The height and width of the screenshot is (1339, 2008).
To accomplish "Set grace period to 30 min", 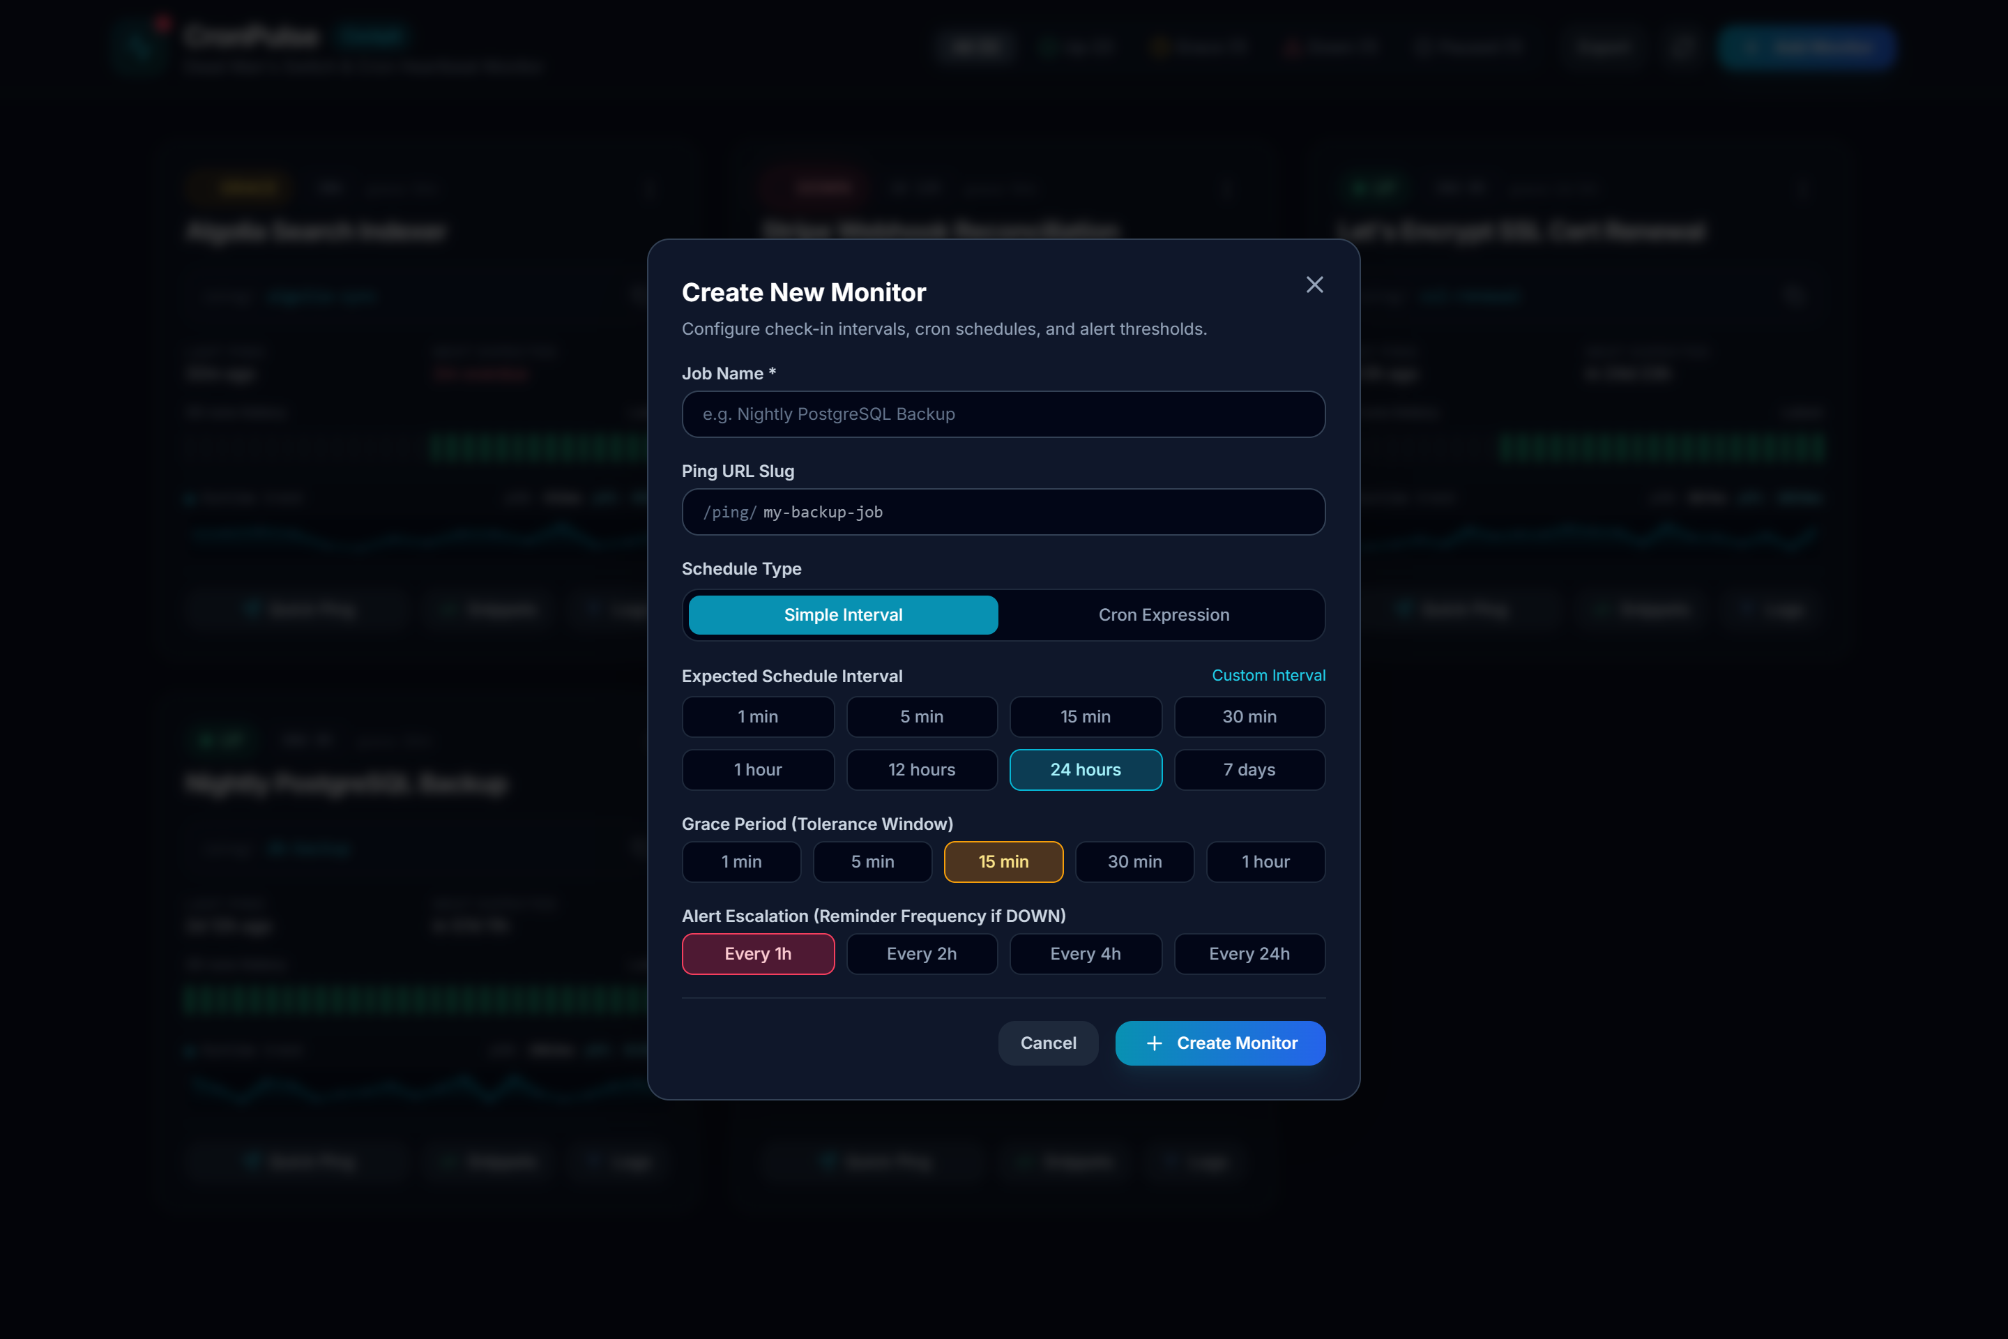I will tap(1134, 862).
